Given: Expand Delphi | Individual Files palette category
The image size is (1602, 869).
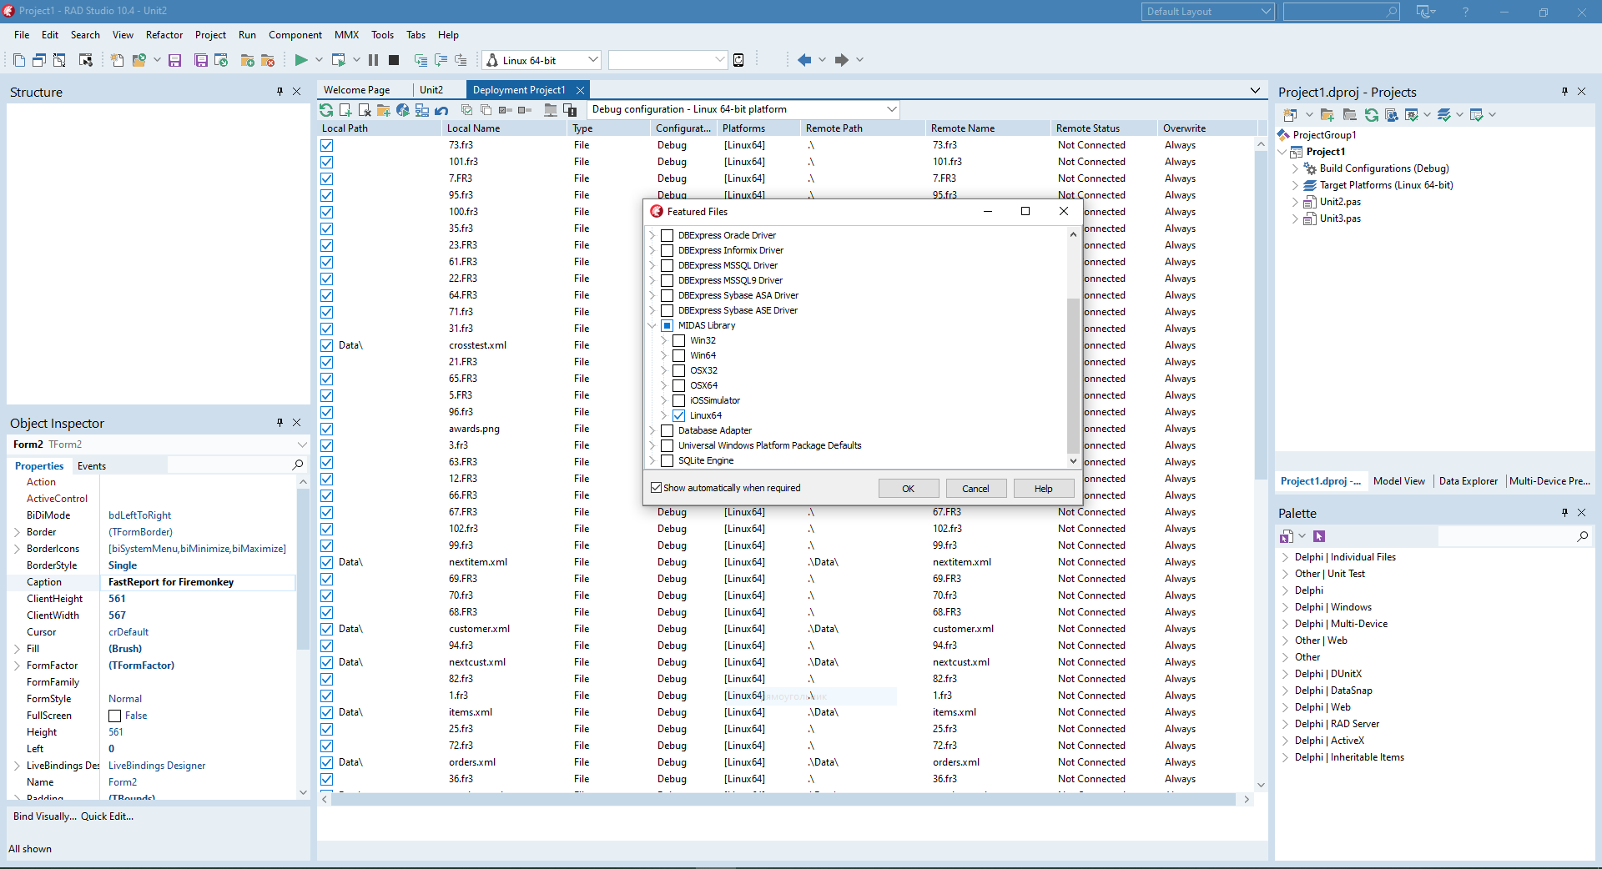Looking at the screenshot, I should coord(1285,557).
